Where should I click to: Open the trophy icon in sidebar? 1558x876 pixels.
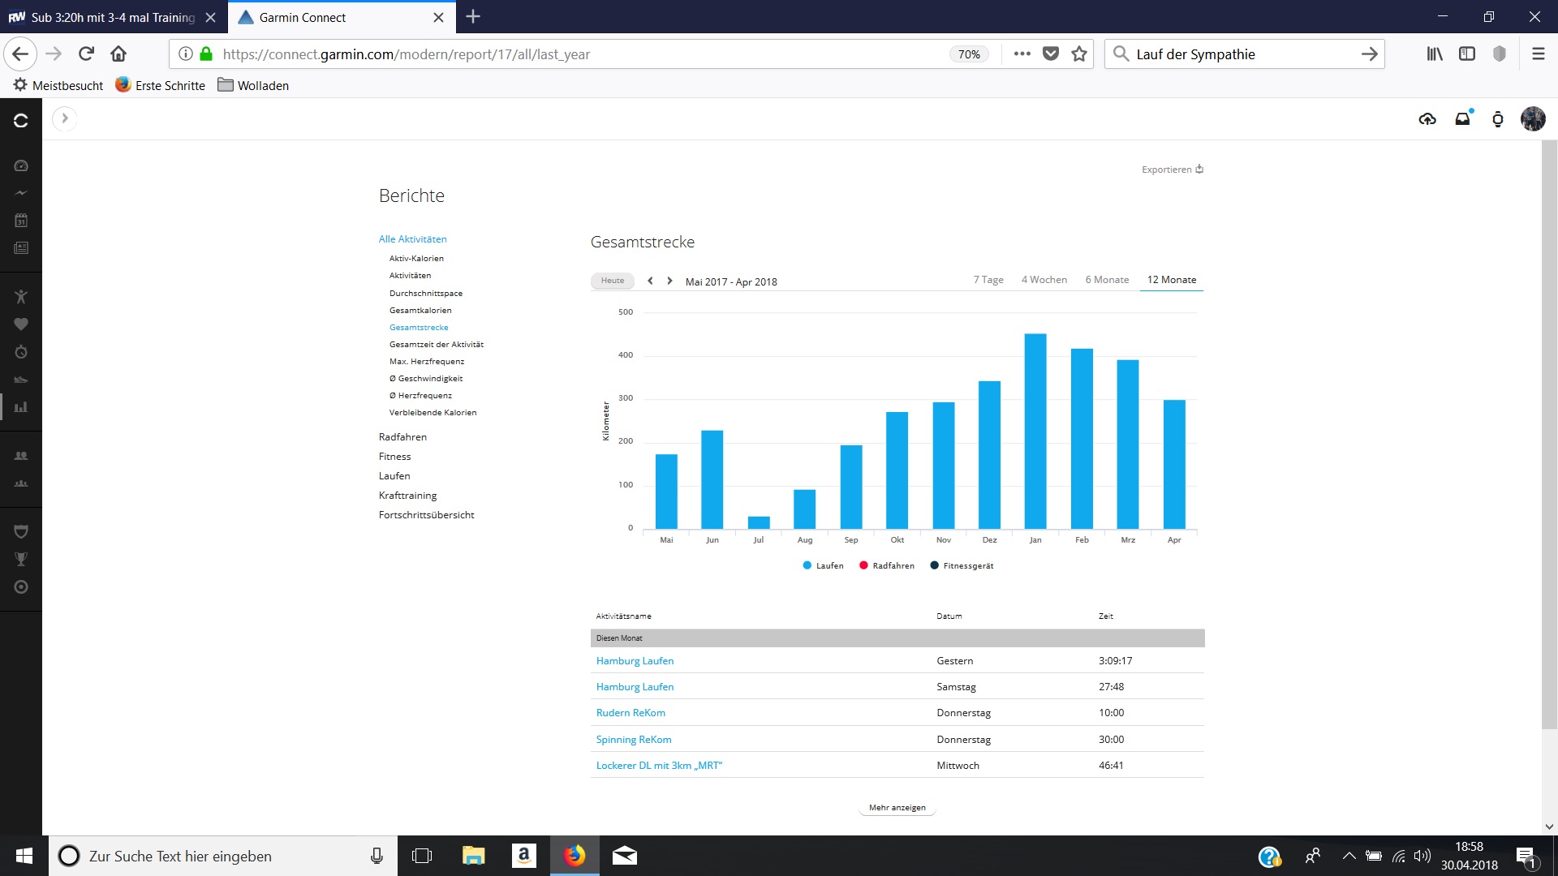(x=21, y=559)
